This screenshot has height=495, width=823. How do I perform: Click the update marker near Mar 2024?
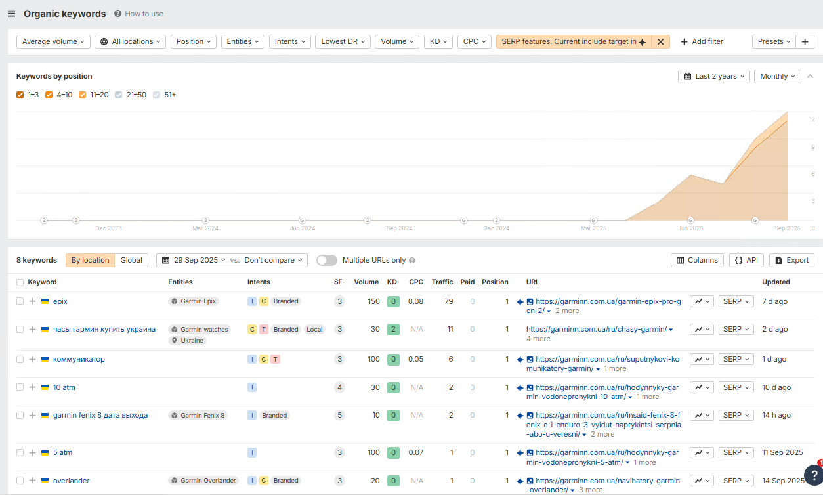click(x=205, y=220)
